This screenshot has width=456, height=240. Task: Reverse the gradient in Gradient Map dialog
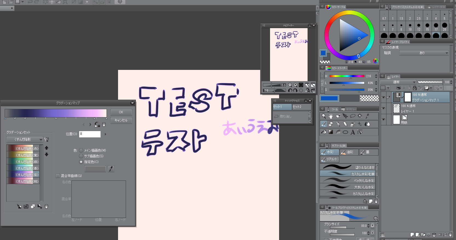click(x=97, y=125)
